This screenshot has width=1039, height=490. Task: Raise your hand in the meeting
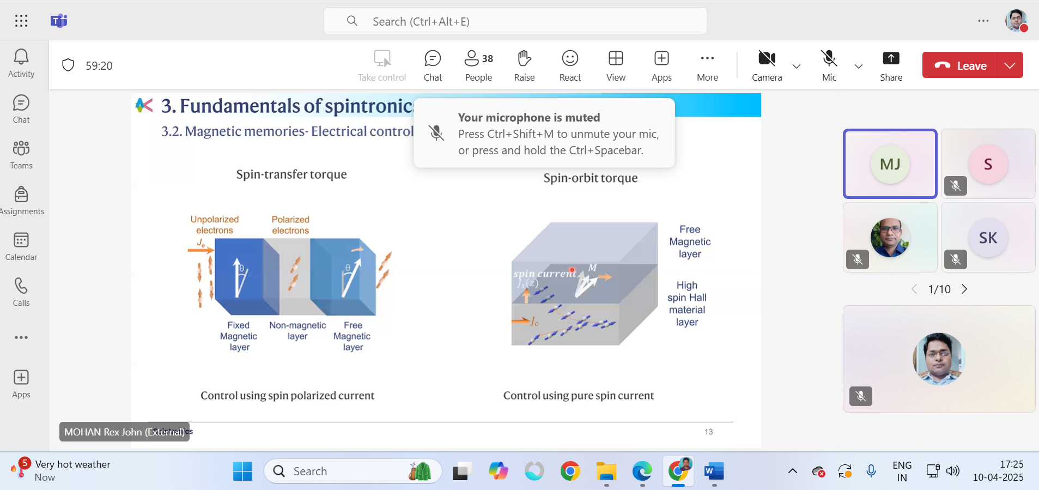[524, 65]
